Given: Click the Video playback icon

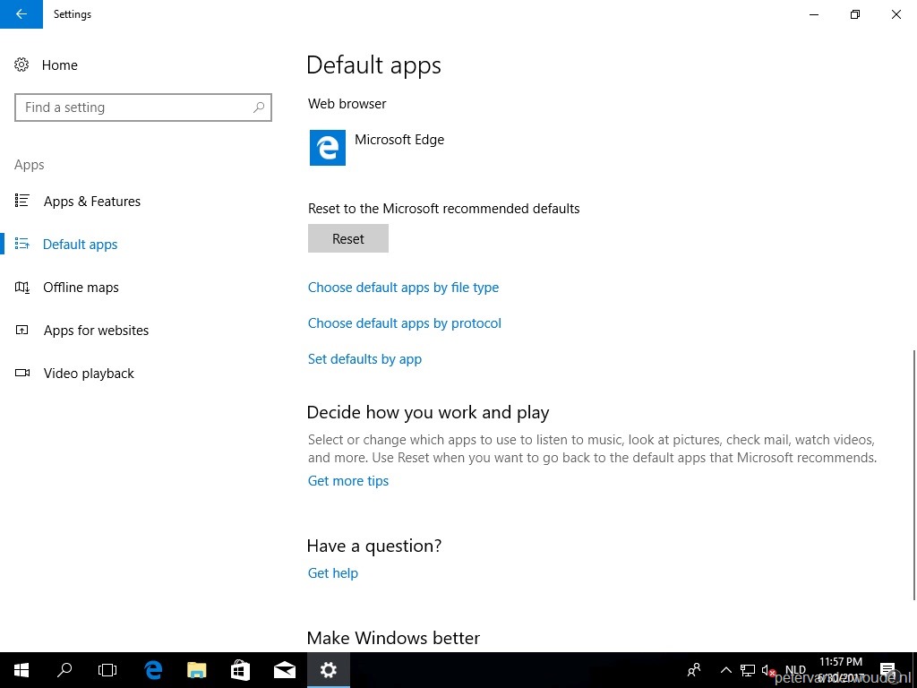Looking at the screenshot, I should [22, 373].
